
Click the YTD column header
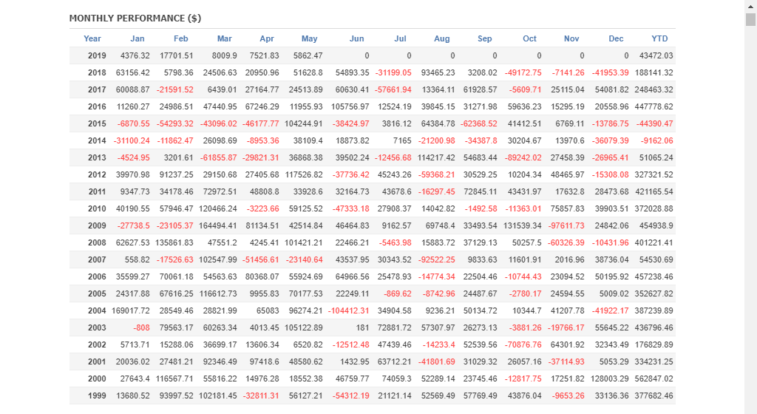tap(659, 38)
